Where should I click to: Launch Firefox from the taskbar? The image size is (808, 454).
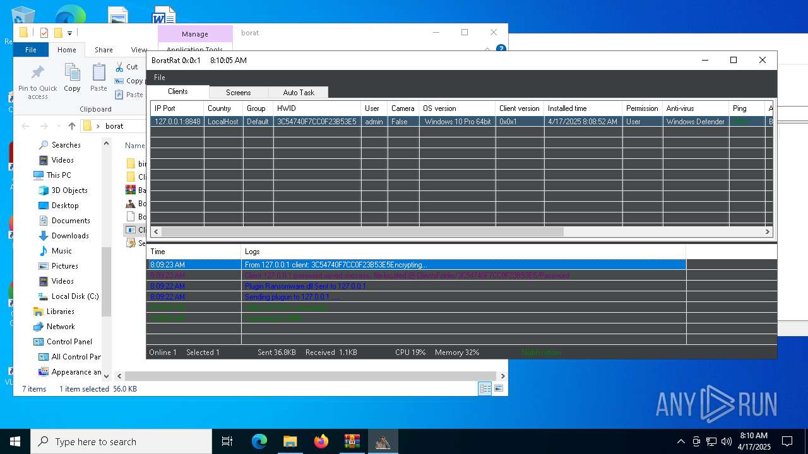point(321,441)
